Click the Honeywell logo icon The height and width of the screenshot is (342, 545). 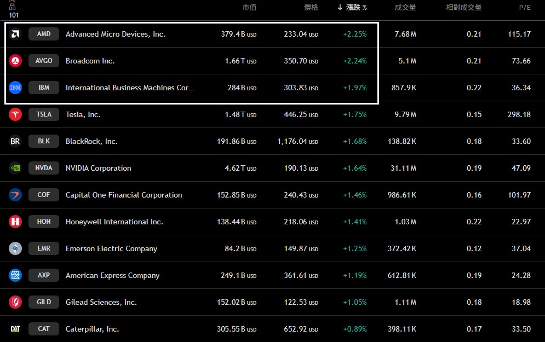point(15,222)
